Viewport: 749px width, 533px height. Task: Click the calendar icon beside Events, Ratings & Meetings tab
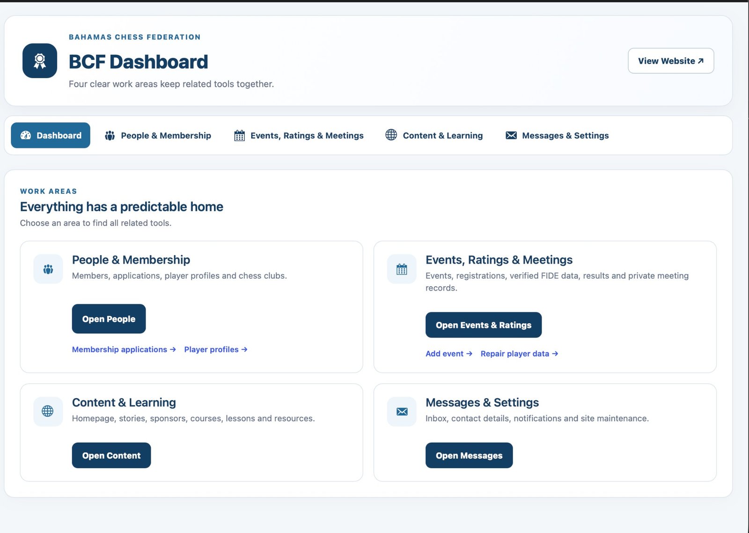pyautogui.click(x=239, y=135)
